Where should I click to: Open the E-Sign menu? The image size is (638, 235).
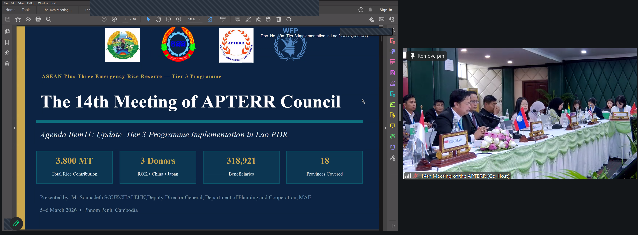tap(31, 3)
